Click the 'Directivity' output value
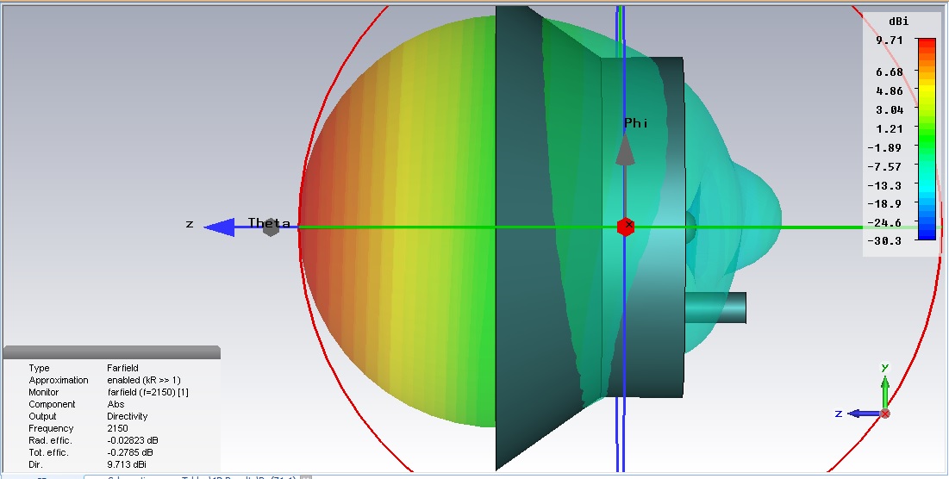 tap(127, 416)
